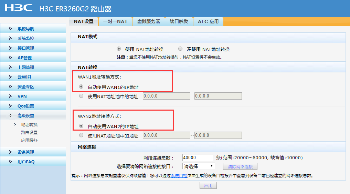Select 应用服务 submenu item

click(29, 140)
